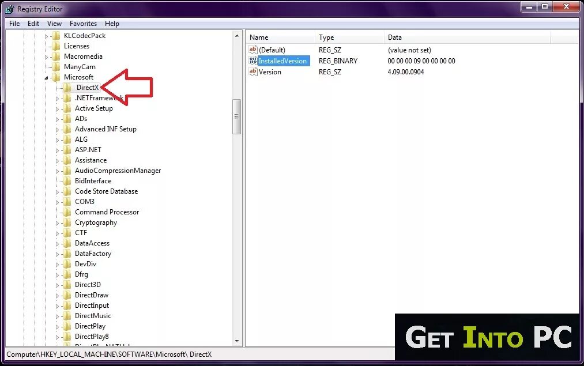Expand the Active Setup key
This screenshot has width=584, height=366.
[x=57, y=109]
